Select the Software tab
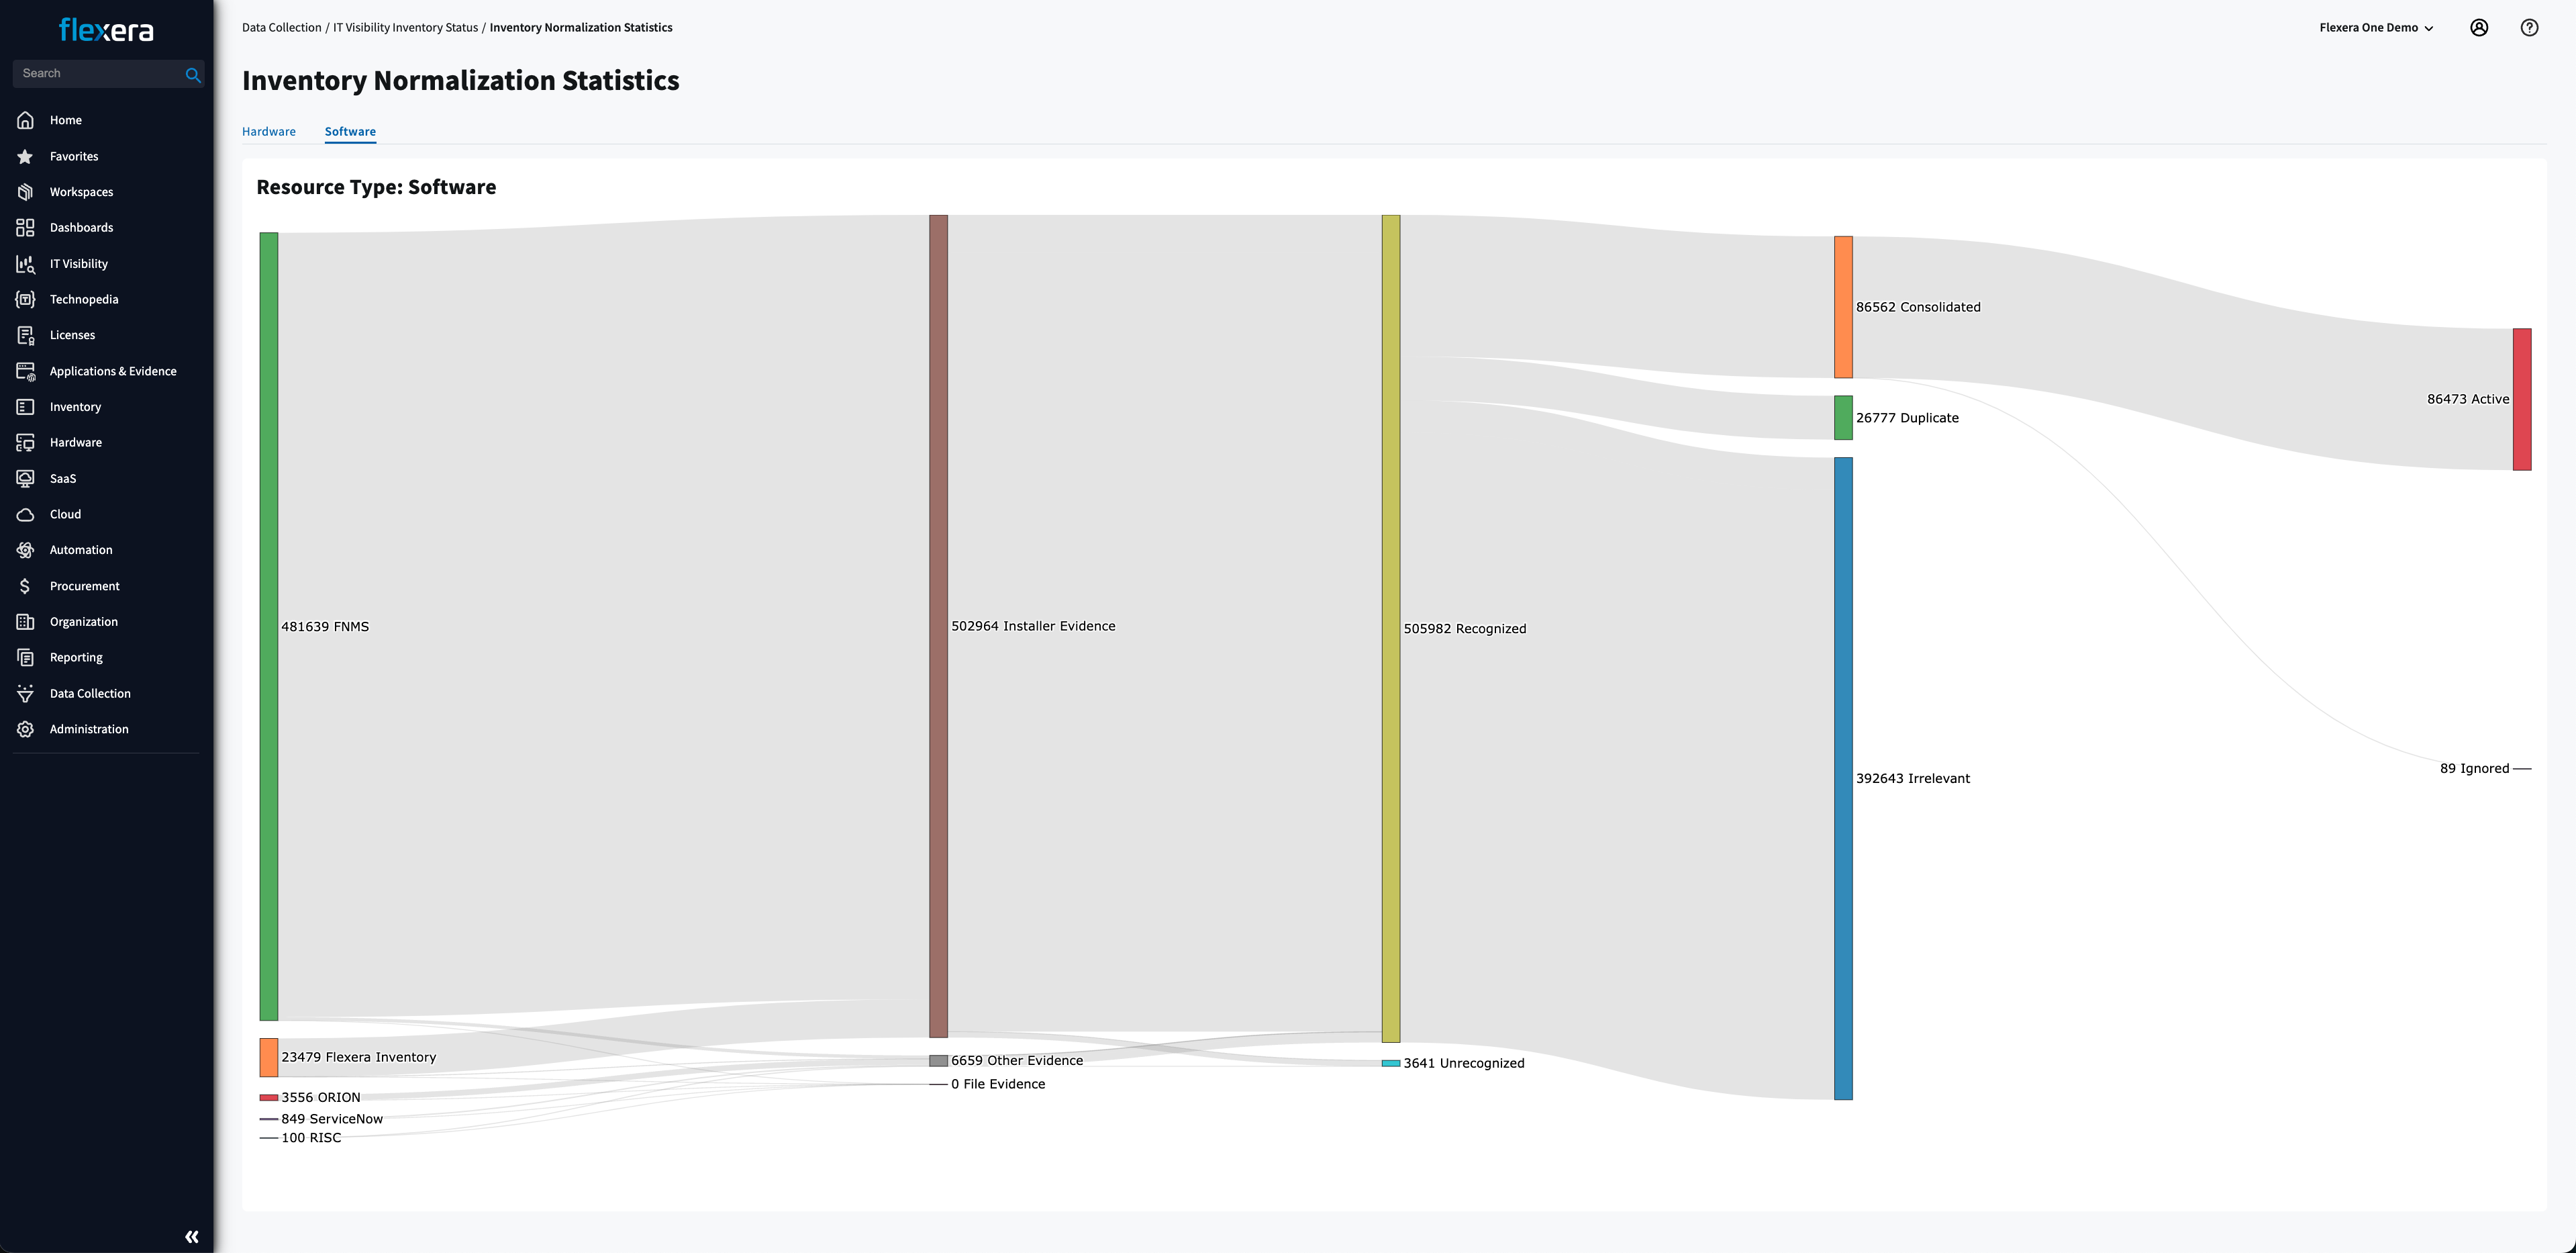The image size is (2576, 1253). [x=350, y=130]
